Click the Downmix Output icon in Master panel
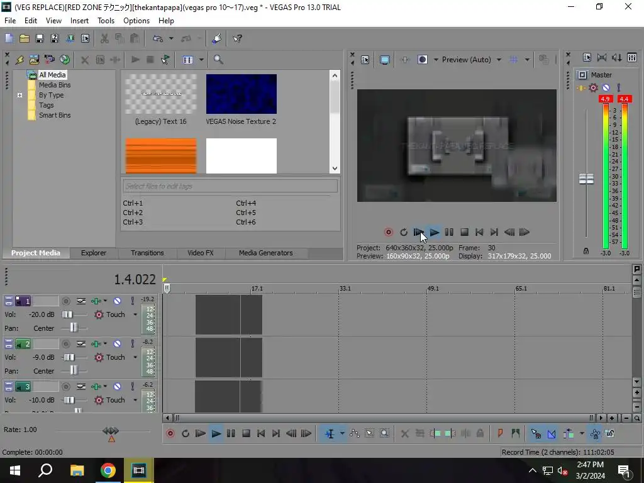Viewport: 644px width, 483px height. pyautogui.click(x=602, y=58)
